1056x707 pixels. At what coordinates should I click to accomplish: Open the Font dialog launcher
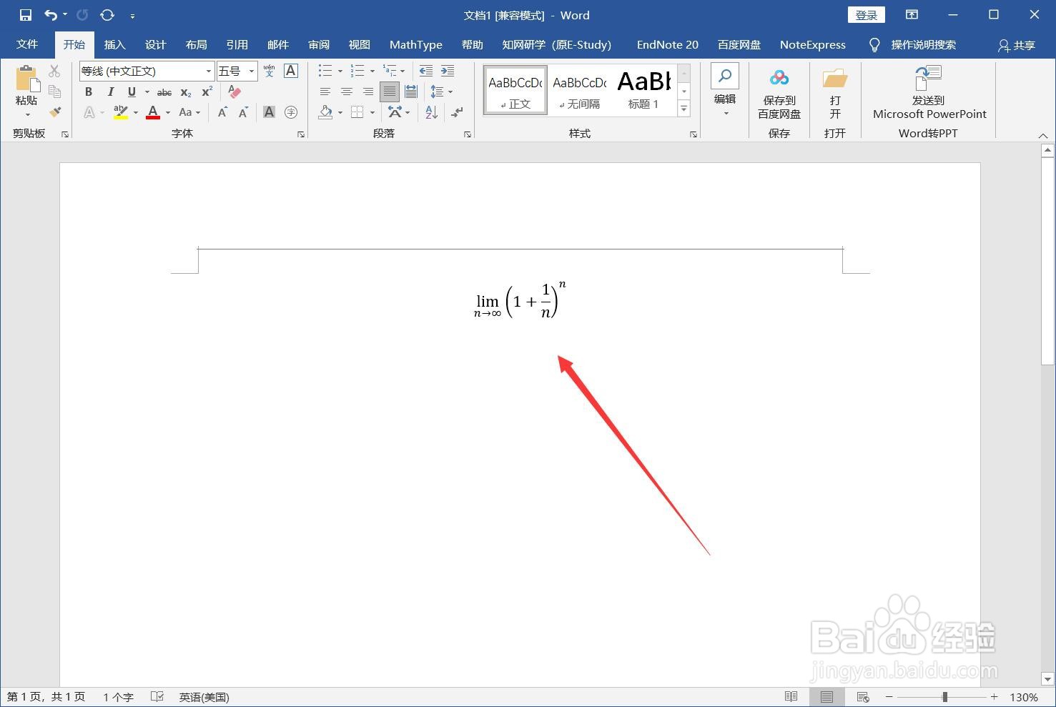(x=300, y=134)
